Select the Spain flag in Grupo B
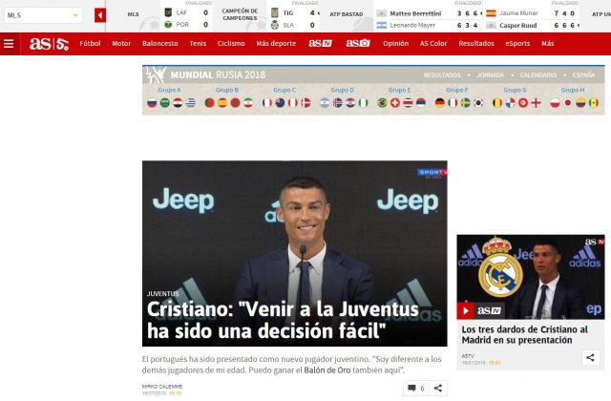Viewport: 611px width, 401px height. [x=222, y=103]
